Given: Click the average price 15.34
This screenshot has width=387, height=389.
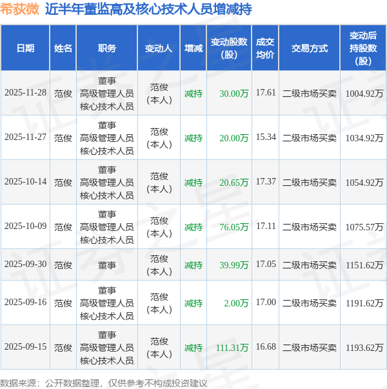Looking at the screenshot, I should tap(266, 137).
